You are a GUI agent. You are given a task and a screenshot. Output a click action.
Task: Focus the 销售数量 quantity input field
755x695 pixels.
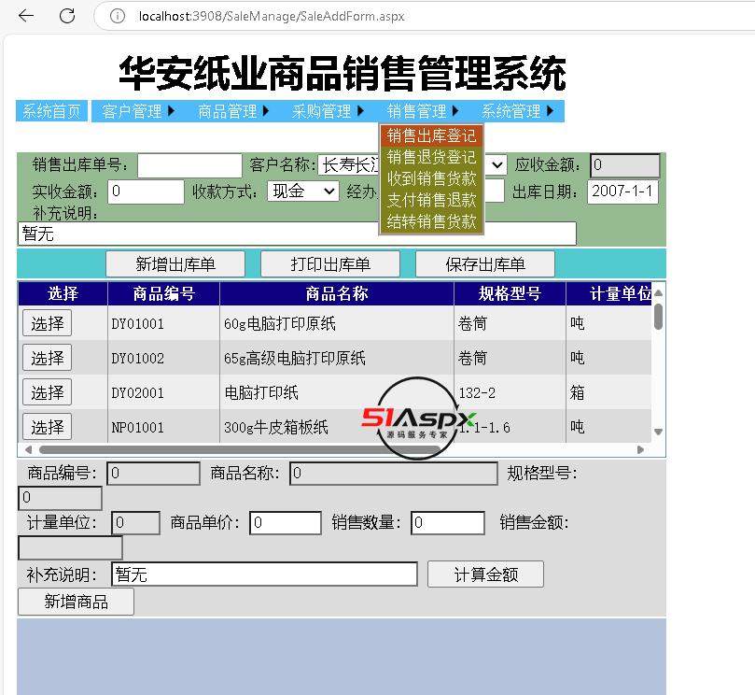click(447, 522)
